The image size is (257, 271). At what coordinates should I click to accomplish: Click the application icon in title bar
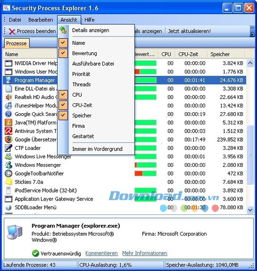pyautogui.click(x=7, y=8)
